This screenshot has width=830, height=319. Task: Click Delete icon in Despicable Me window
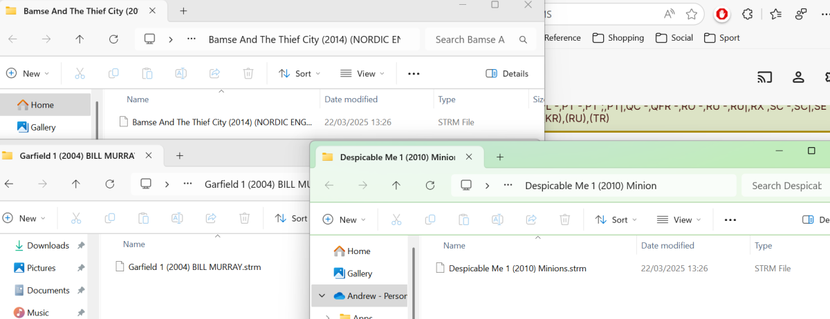pyautogui.click(x=564, y=220)
